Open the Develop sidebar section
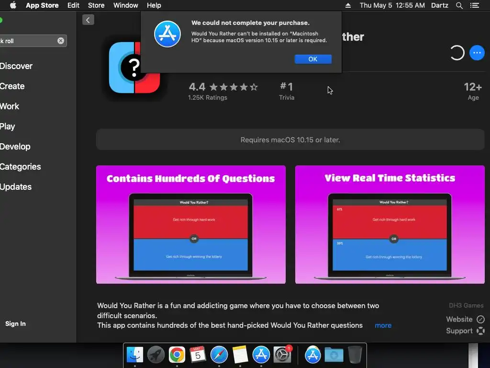The width and height of the screenshot is (490, 368). click(15, 147)
